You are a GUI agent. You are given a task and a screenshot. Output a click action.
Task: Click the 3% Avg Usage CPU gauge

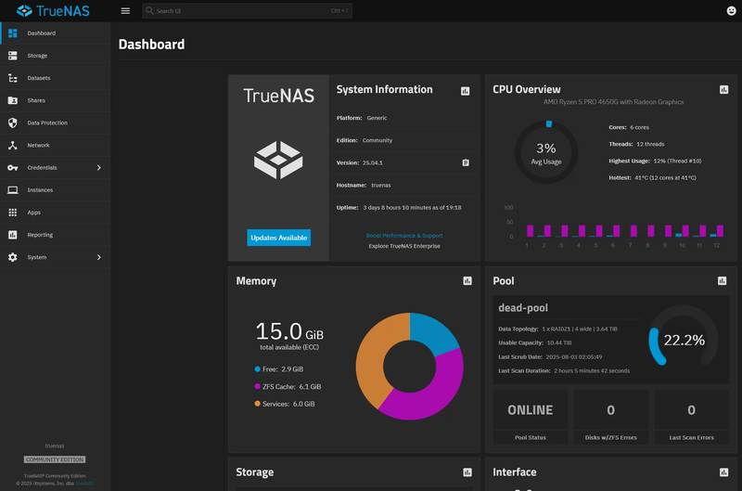point(546,152)
